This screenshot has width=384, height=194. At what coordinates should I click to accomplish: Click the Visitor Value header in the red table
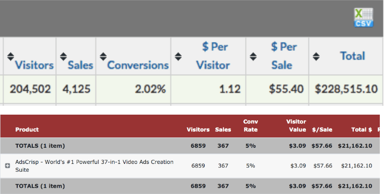pyautogui.click(x=296, y=126)
